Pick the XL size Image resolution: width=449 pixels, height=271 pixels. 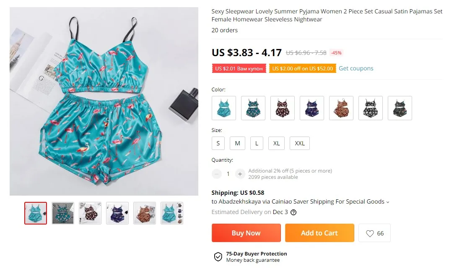[x=276, y=143]
